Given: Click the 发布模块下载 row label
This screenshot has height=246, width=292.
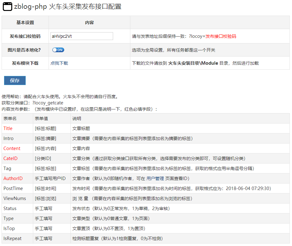Looking at the screenshot, I should click(x=25, y=63).
